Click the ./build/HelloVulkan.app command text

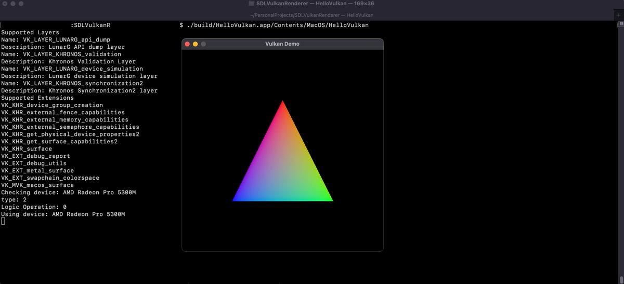[278, 25]
